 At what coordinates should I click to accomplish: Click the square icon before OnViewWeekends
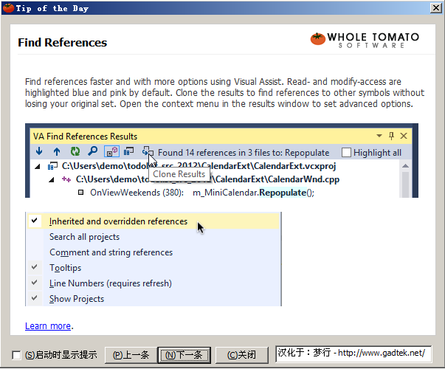tap(81, 193)
